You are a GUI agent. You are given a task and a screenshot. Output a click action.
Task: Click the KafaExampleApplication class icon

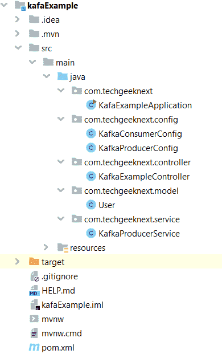click(x=91, y=105)
